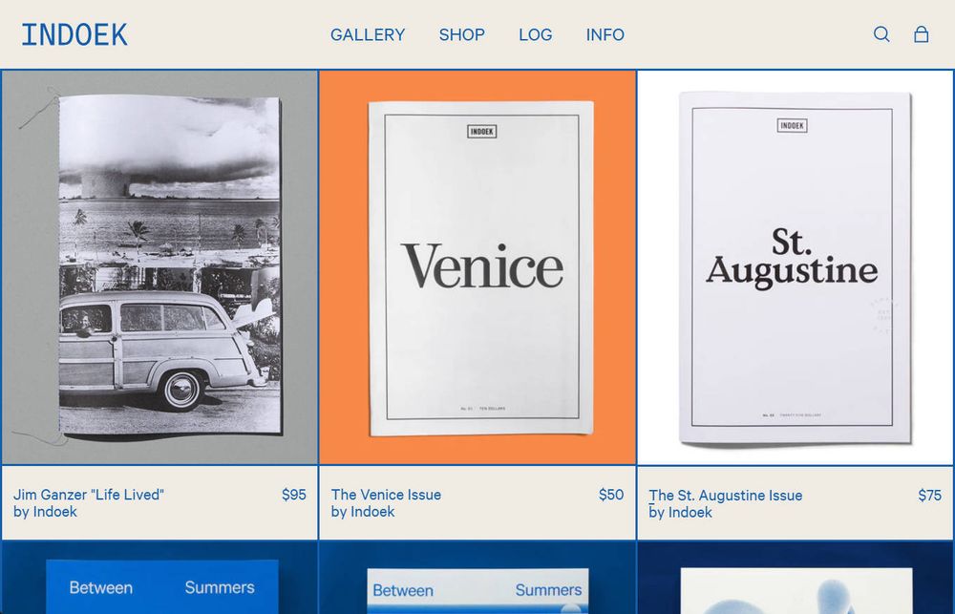This screenshot has height=614, width=955.
Task: Click the Jim Ganzer "Life Lived" title link
Action: click(89, 495)
